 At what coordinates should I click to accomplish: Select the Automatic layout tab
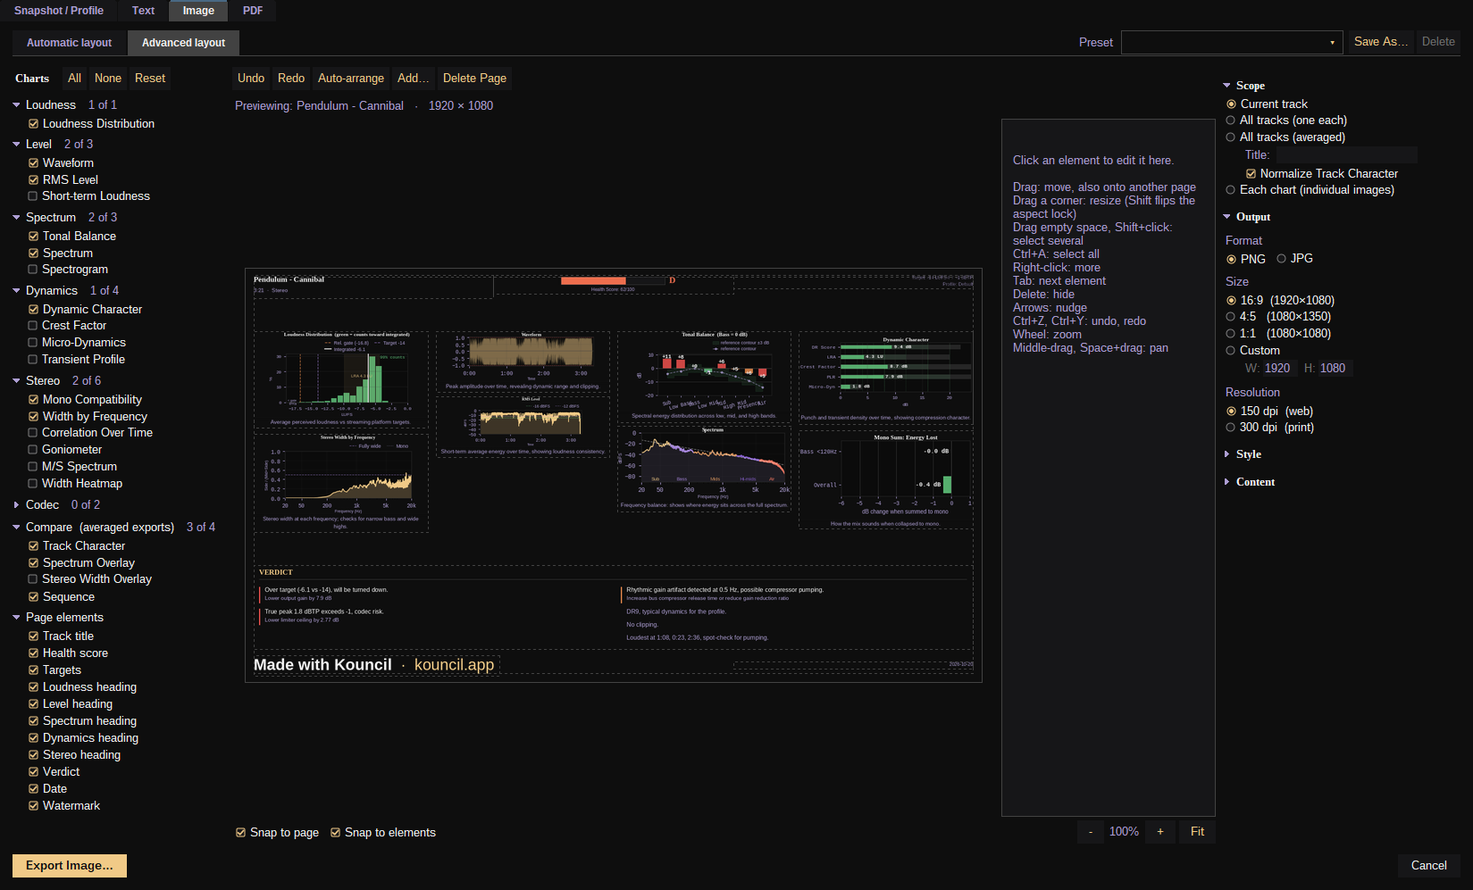point(70,43)
